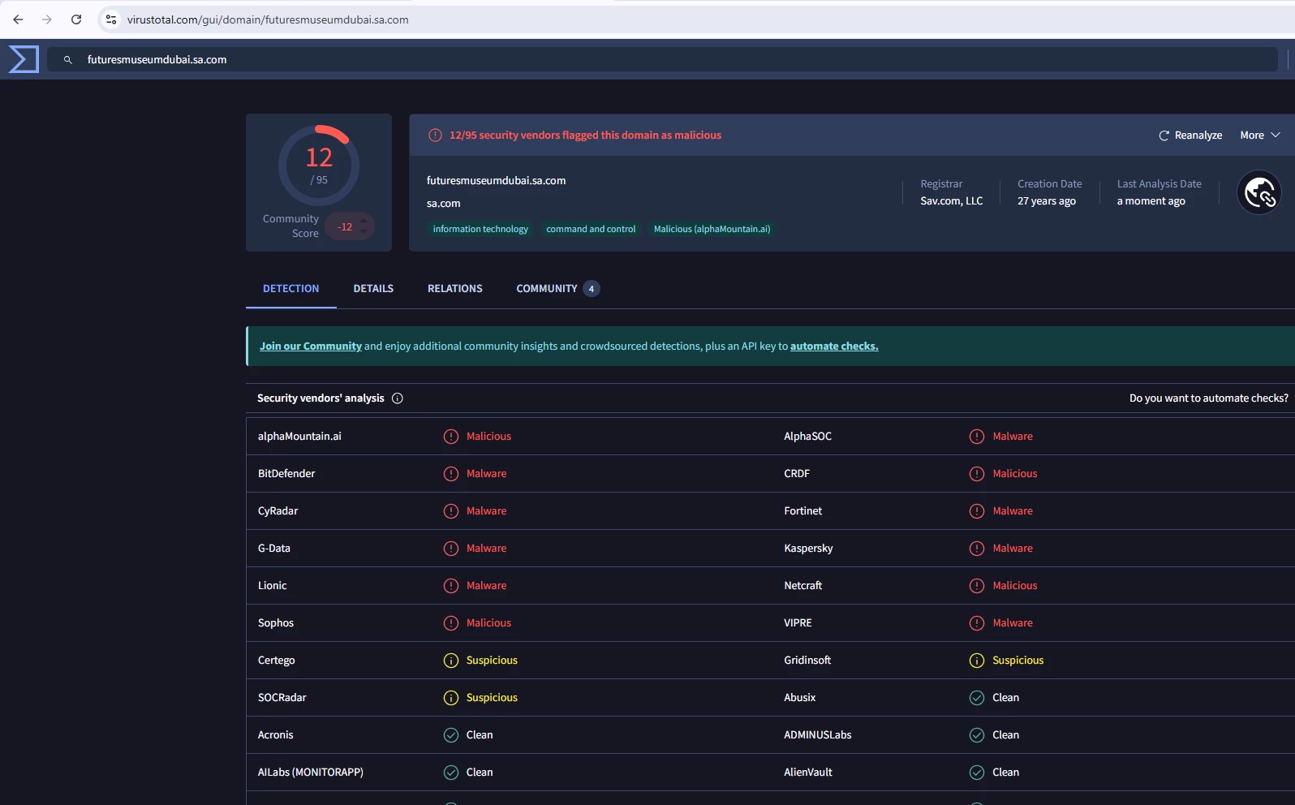Click the Lionic vendor name
This screenshot has width=1295, height=805.
pos(273,586)
